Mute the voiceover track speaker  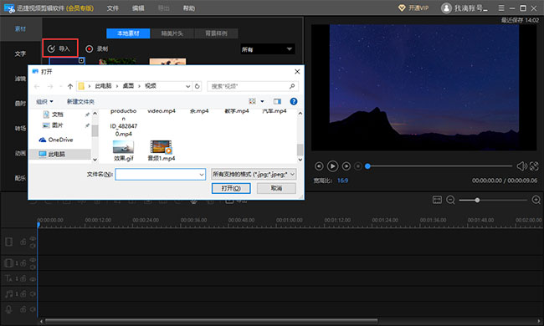[33, 309]
